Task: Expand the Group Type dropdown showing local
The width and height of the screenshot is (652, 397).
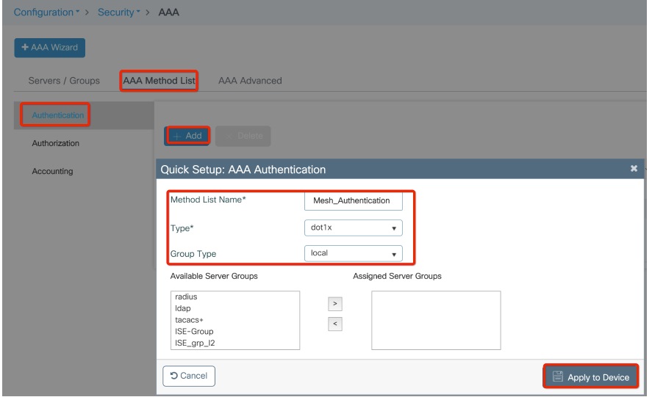Action: click(353, 253)
